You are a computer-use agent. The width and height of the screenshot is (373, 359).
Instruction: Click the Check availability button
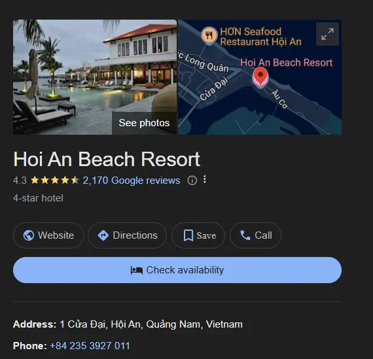(177, 270)
